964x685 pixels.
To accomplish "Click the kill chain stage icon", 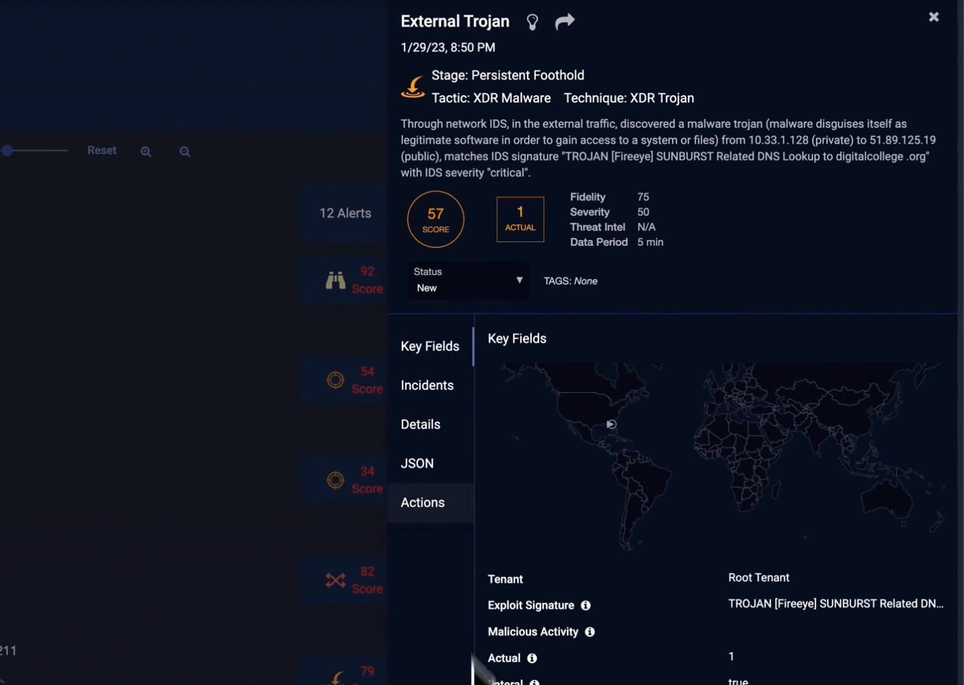I will click(413, 87).
